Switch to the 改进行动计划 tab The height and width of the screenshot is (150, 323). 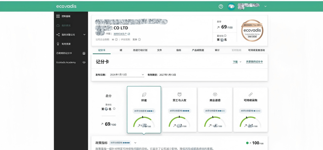point(140,50)
